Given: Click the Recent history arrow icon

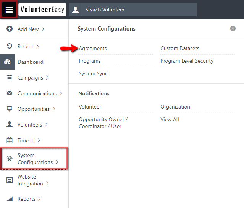Looking at the screenshot, I should pos(10,46).
